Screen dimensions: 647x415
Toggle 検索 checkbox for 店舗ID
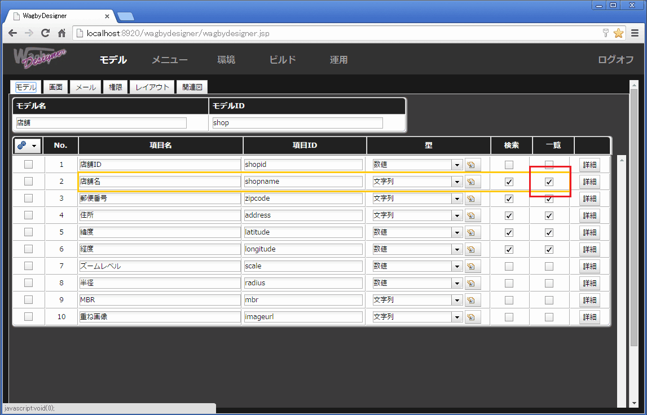[x=509, y=165]
